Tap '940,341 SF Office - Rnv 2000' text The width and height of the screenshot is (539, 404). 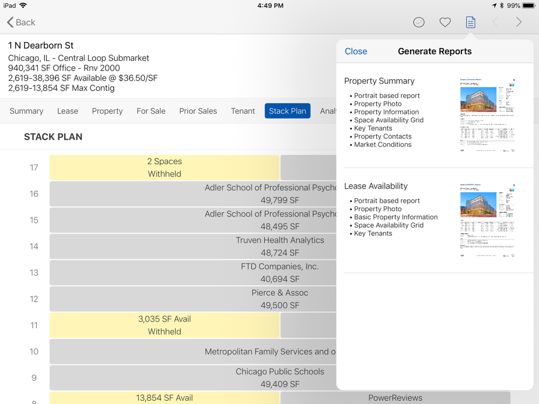pyautogui.click(x=64, y=68)
